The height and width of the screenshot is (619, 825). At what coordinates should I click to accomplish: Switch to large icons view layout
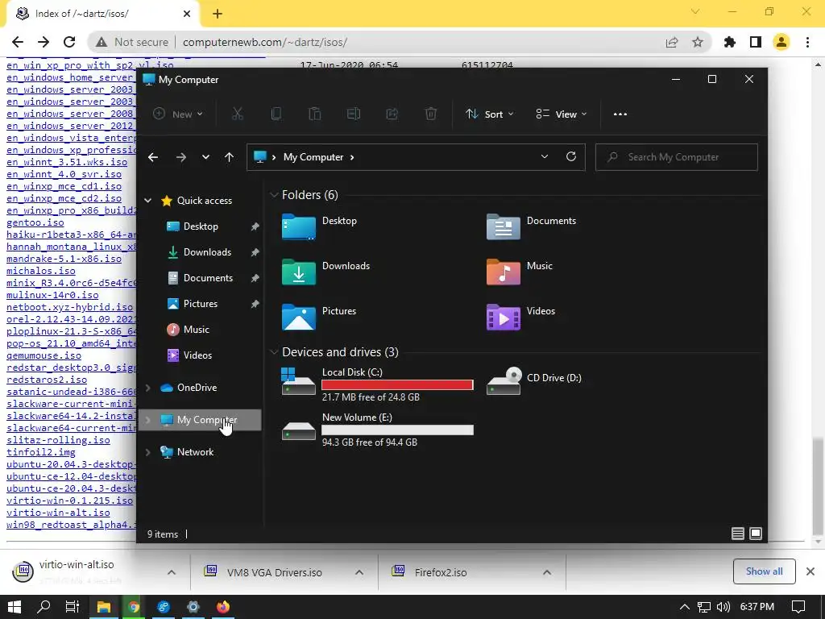pyautogui.click(x=756, y=534)
